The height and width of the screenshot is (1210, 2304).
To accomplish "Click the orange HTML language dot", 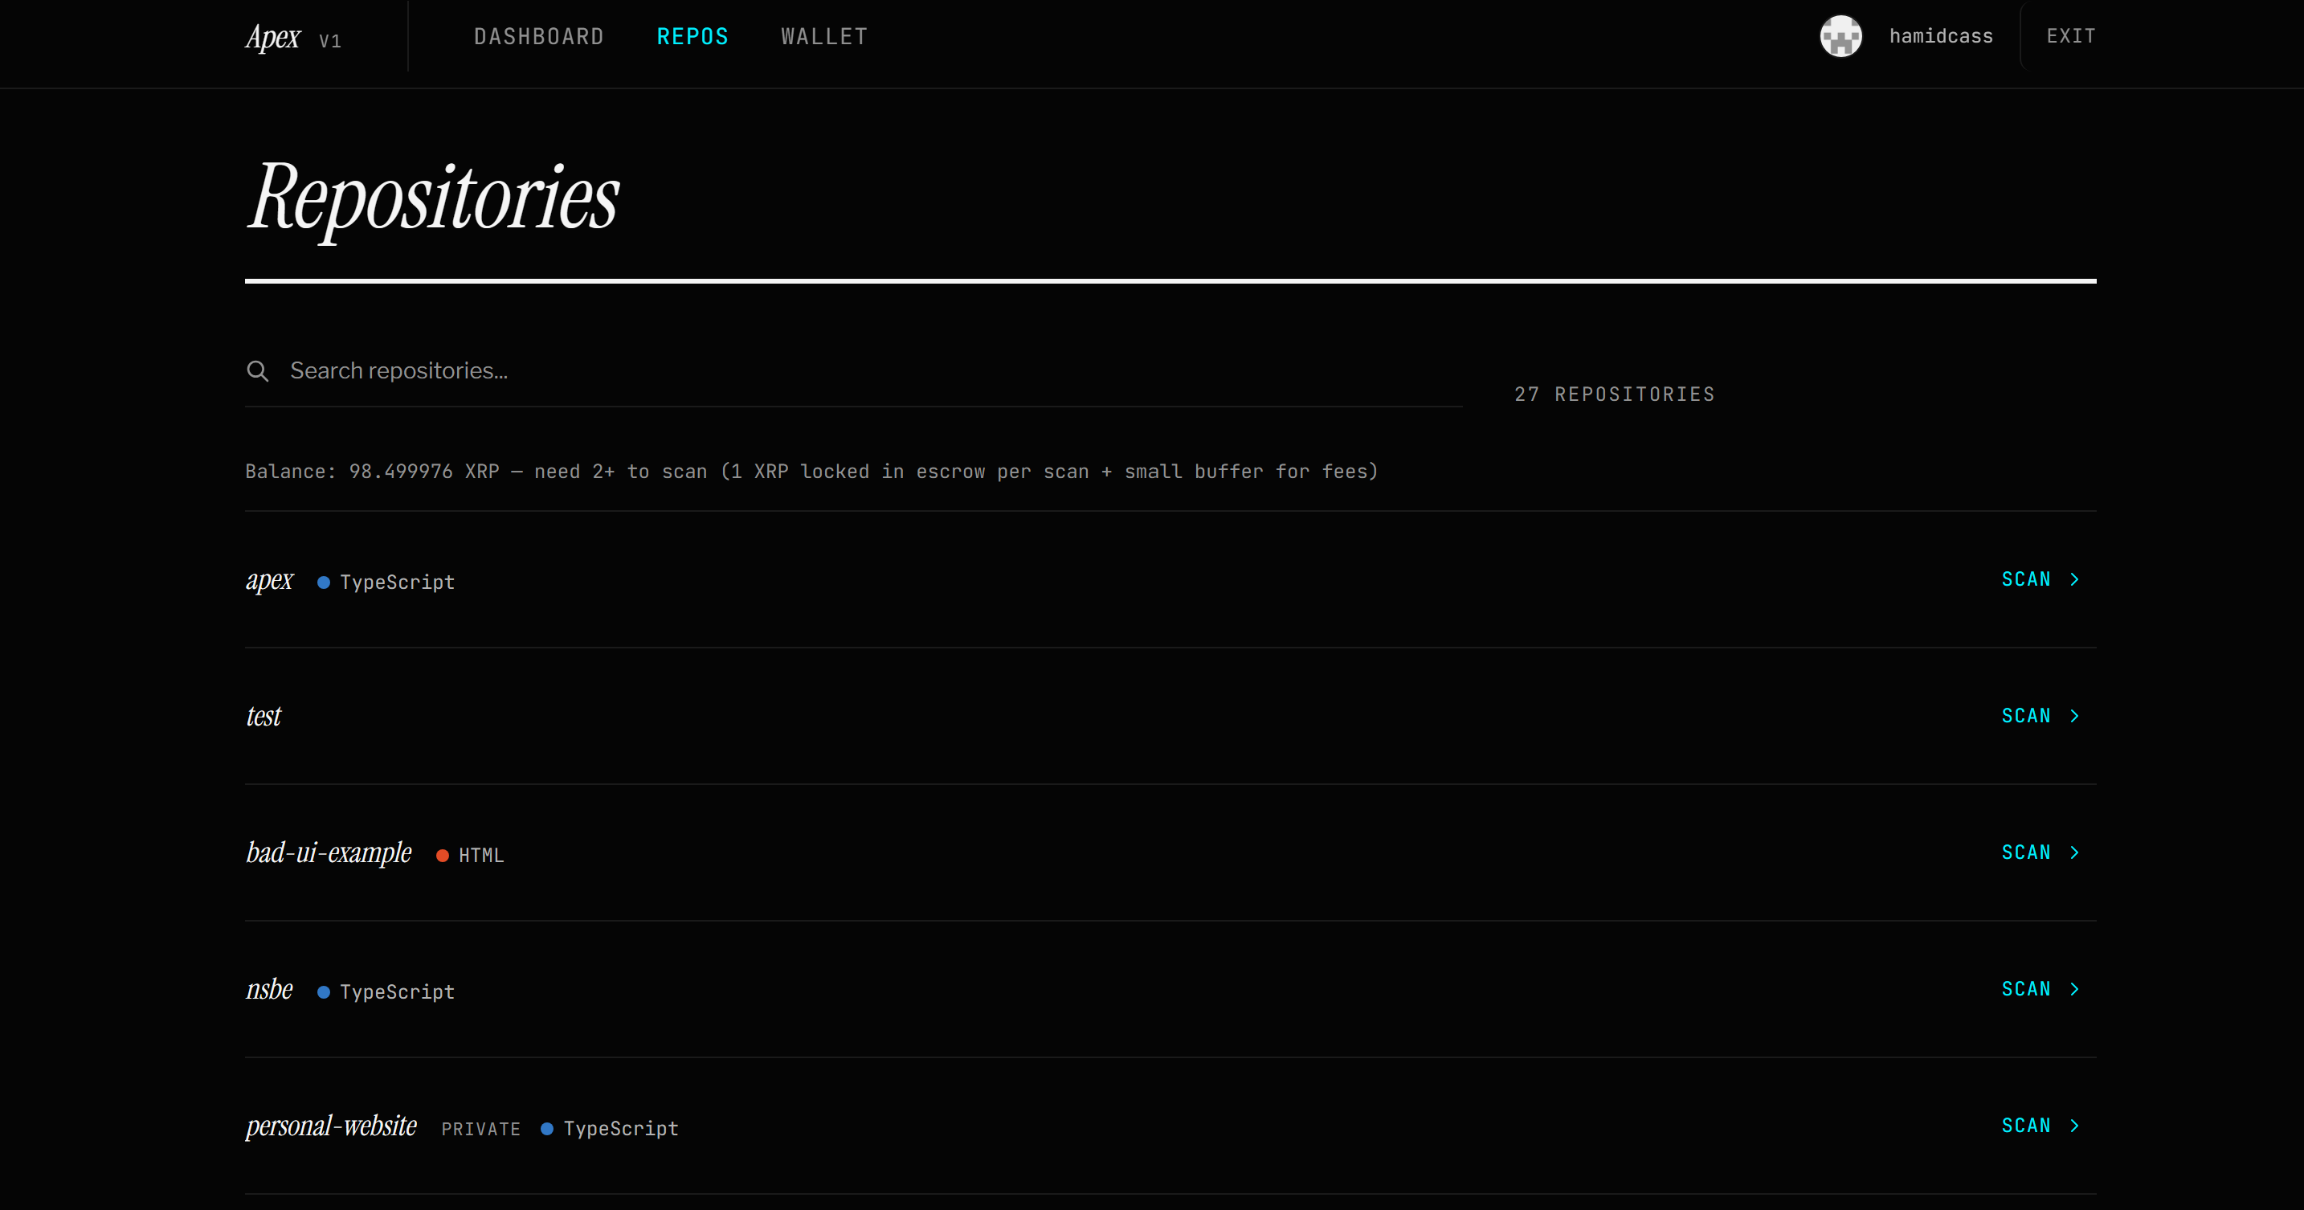I will [x=442, y=856].
